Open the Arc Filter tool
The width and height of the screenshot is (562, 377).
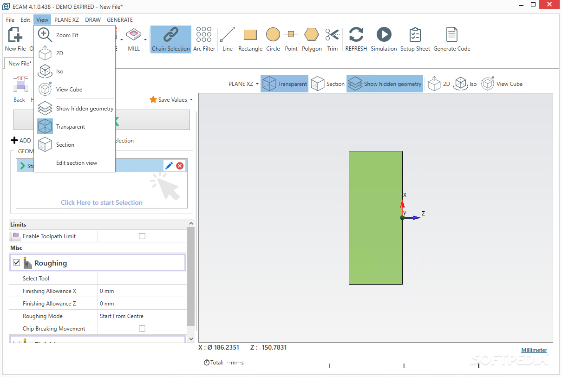click(204, 39)
